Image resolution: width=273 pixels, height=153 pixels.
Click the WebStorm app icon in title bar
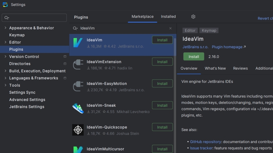point(5,4)
